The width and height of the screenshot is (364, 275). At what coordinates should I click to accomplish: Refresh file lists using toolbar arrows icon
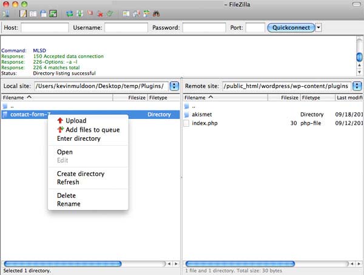tap(69, 14)
